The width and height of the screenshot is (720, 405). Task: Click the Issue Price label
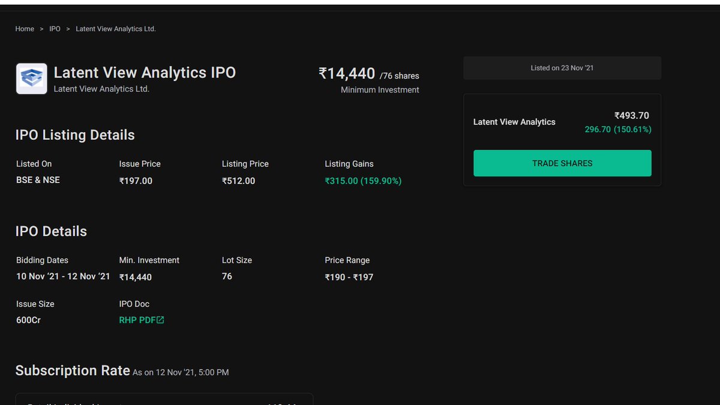pos(140,164)
